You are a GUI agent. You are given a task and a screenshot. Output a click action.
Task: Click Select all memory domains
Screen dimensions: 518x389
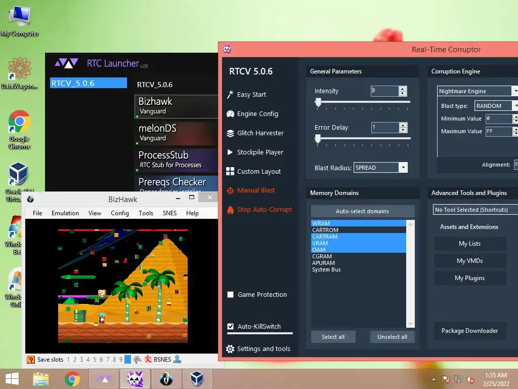click(x=333, y=337)
